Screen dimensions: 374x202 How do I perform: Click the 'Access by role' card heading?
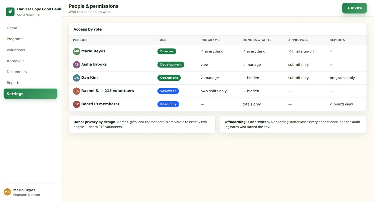point(88,29)
